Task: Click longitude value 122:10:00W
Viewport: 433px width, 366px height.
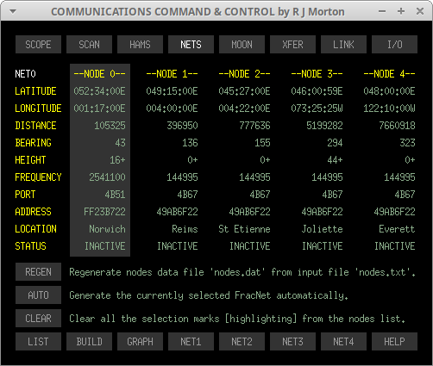Action: pos(389,109)
